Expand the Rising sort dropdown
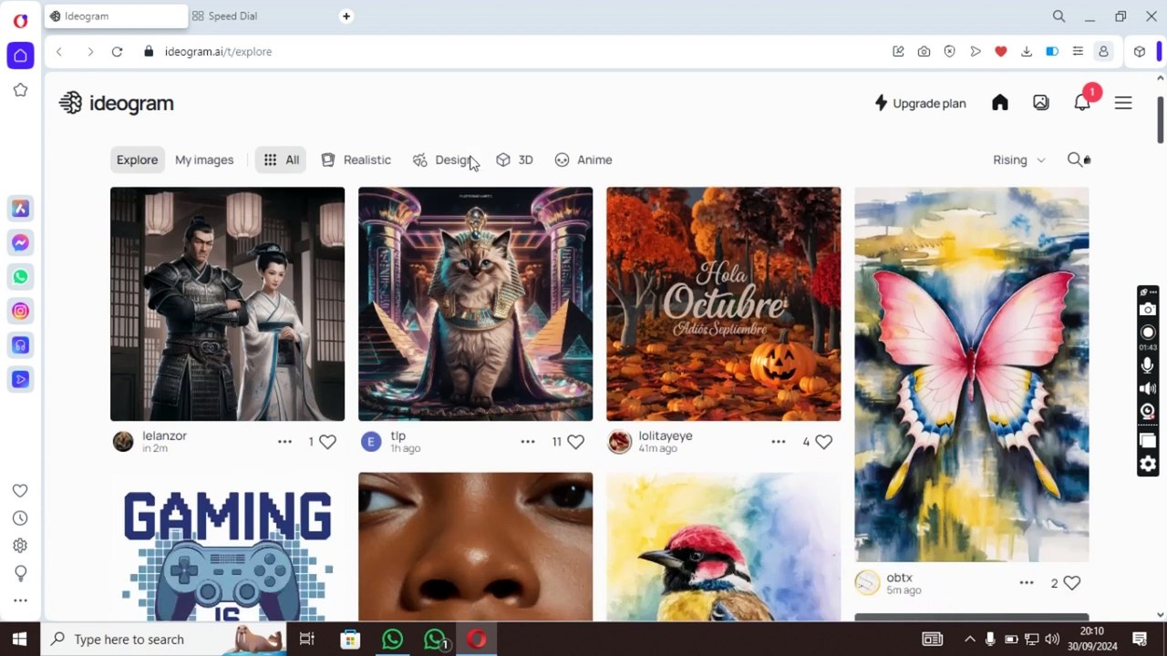 point(1018,159)
